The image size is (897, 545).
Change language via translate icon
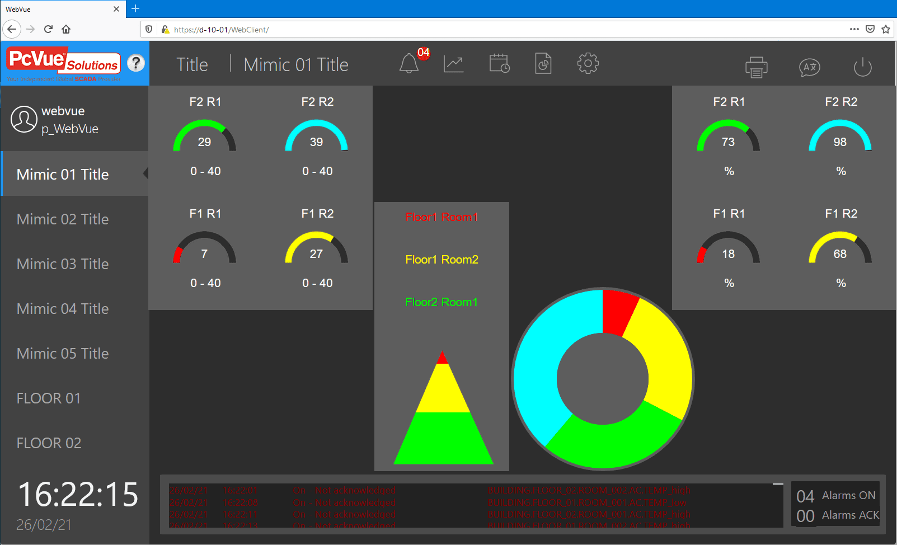810,68
